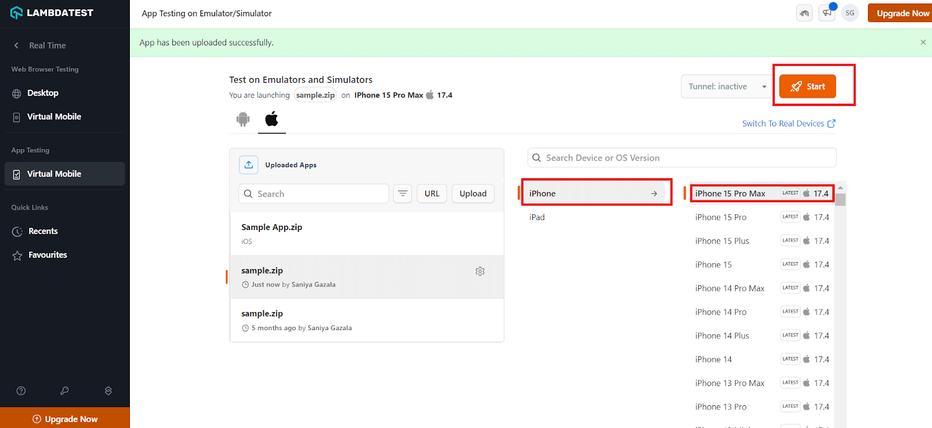Click the help question mark icon
Image resolution: width=932 pixels, height=428 pixels.
coord(21,391)
